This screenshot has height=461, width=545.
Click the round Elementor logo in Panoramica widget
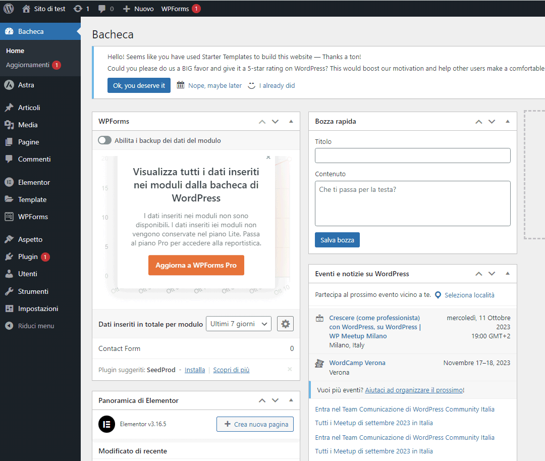(106, 424)
